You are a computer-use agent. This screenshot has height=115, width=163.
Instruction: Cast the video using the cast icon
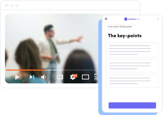pyautogui.click(x=96, y=77)
